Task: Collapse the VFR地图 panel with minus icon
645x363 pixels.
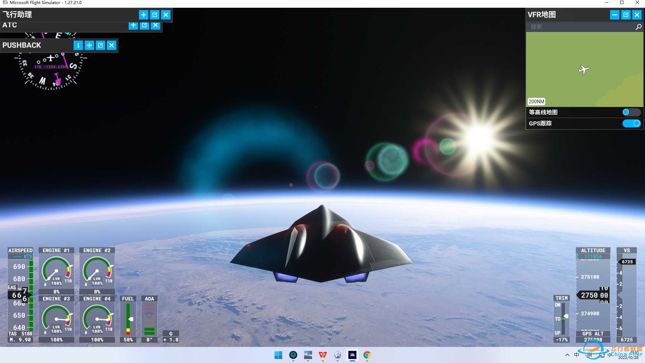Action: pyautogui.click(x=614, y=15)
